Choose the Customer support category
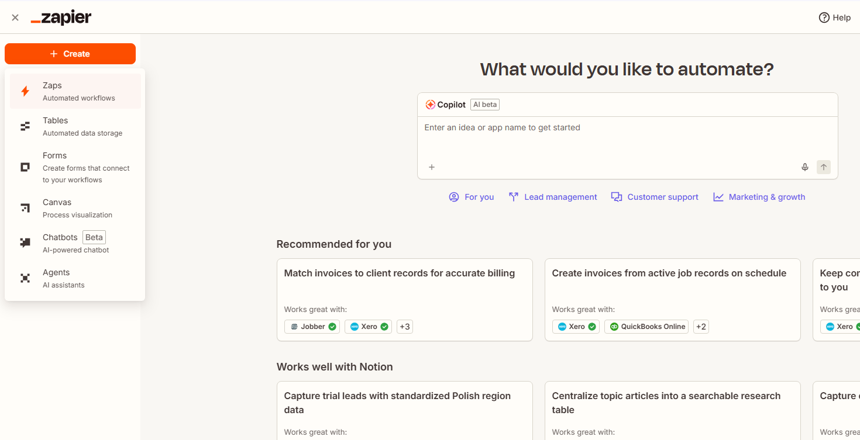Screen dimensions: 860x440 coord(655,197)
